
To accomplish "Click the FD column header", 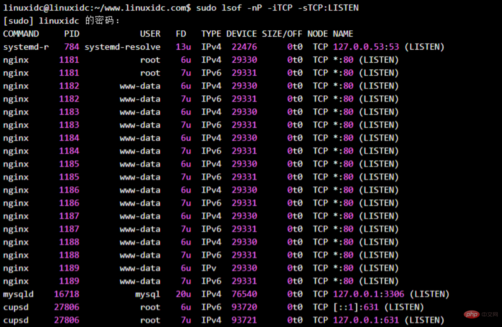I will click(181, 34).
